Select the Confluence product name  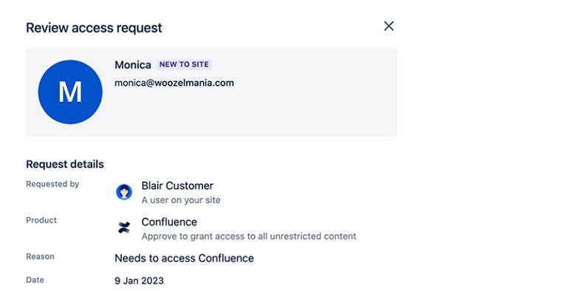coord(169,222)
